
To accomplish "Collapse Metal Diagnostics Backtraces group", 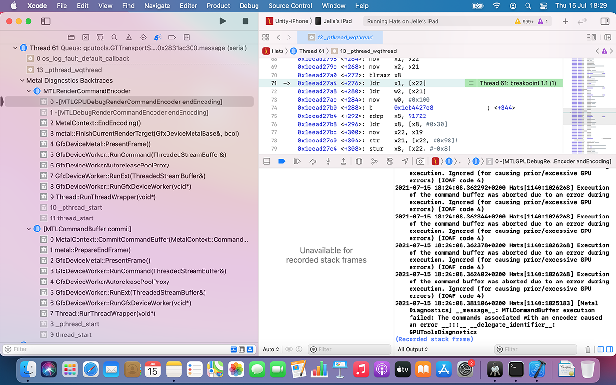I will tap(22, 80).
